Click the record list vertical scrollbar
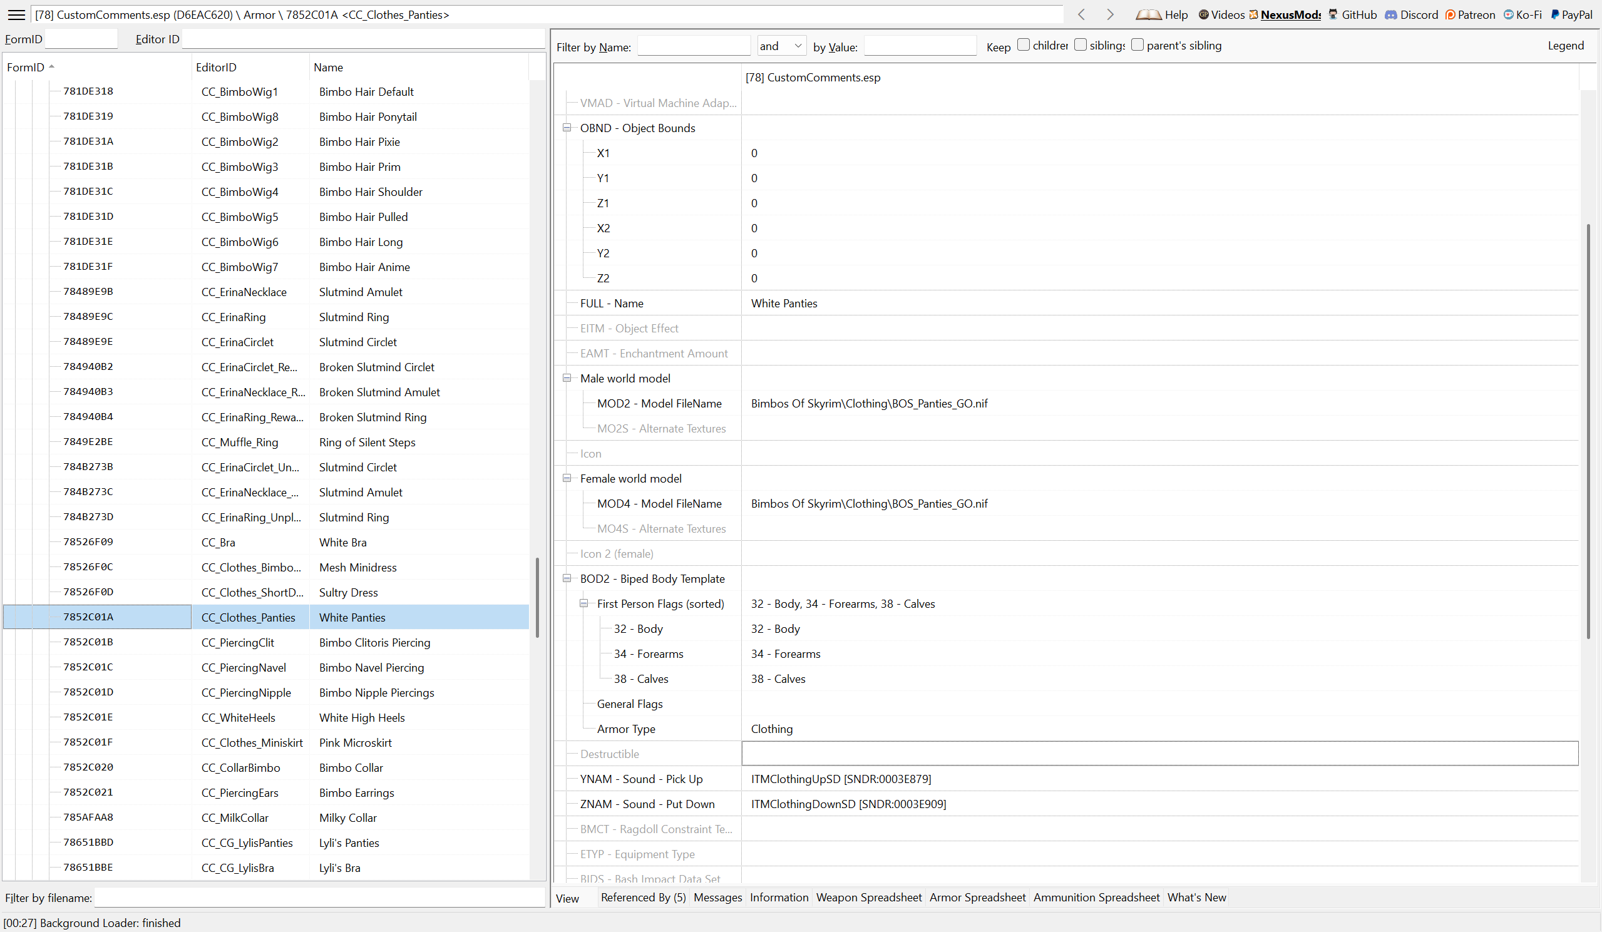 click(x=537, y=598)
